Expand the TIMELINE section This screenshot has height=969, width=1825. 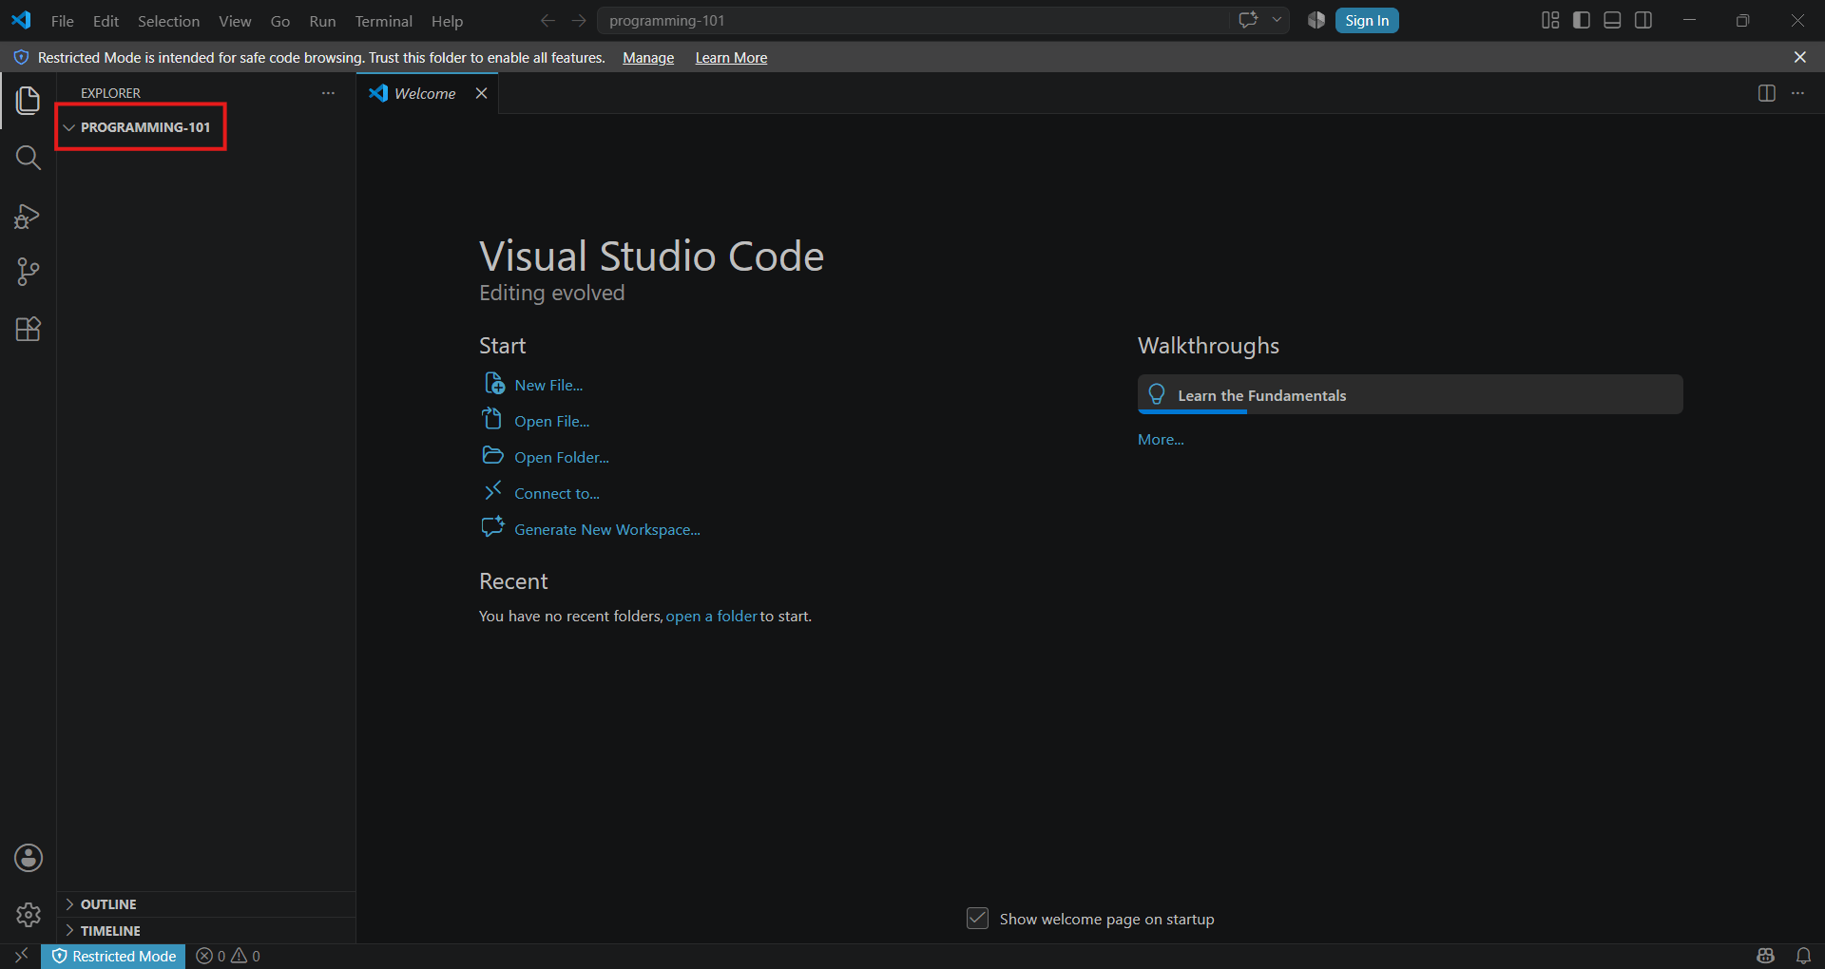pos(205,931)
